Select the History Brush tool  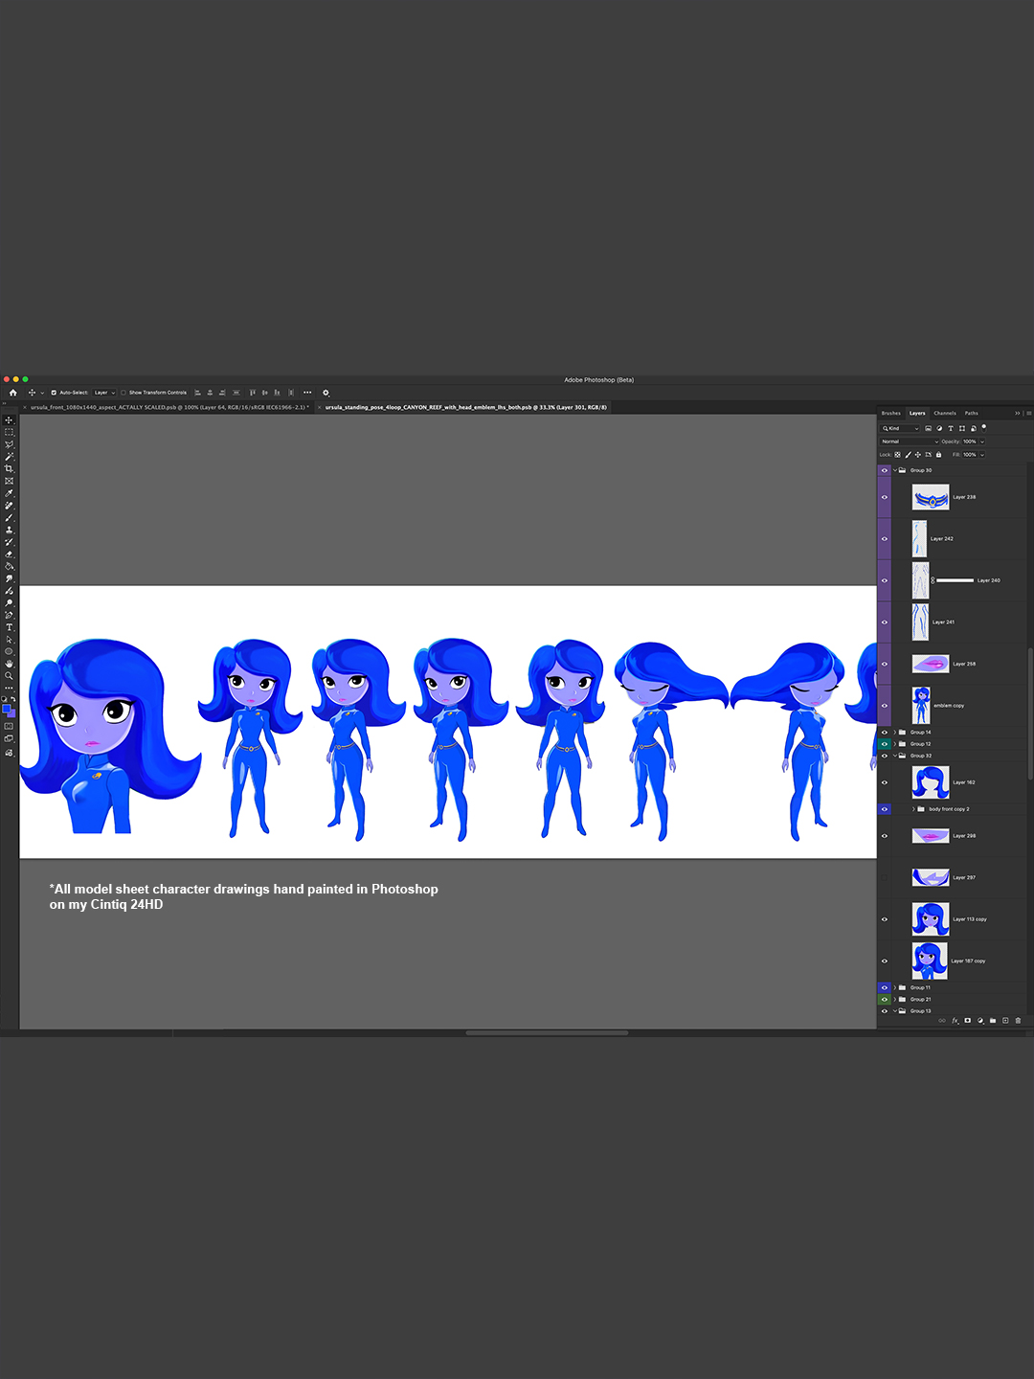9,542
